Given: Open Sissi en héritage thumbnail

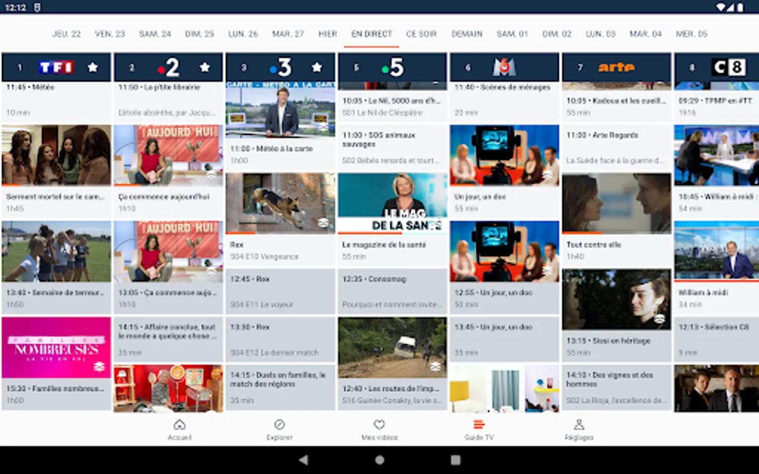Looking at the screenshot, I should click(616, 299).
